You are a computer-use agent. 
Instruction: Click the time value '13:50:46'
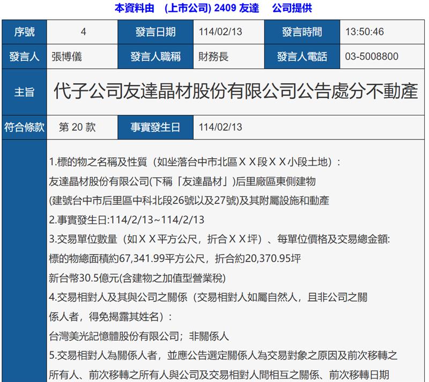(364, 32)
